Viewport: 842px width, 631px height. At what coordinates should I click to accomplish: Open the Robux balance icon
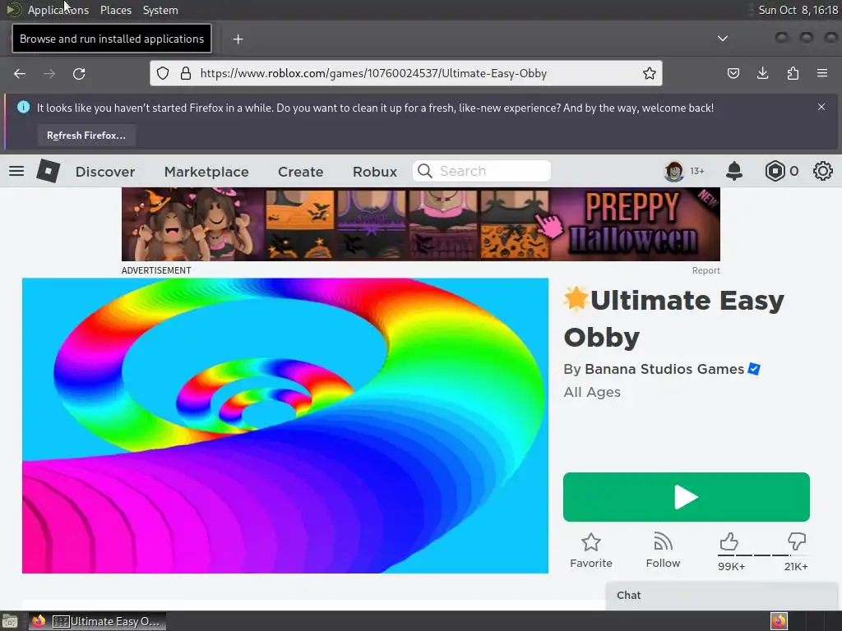[x=775, y=171]
